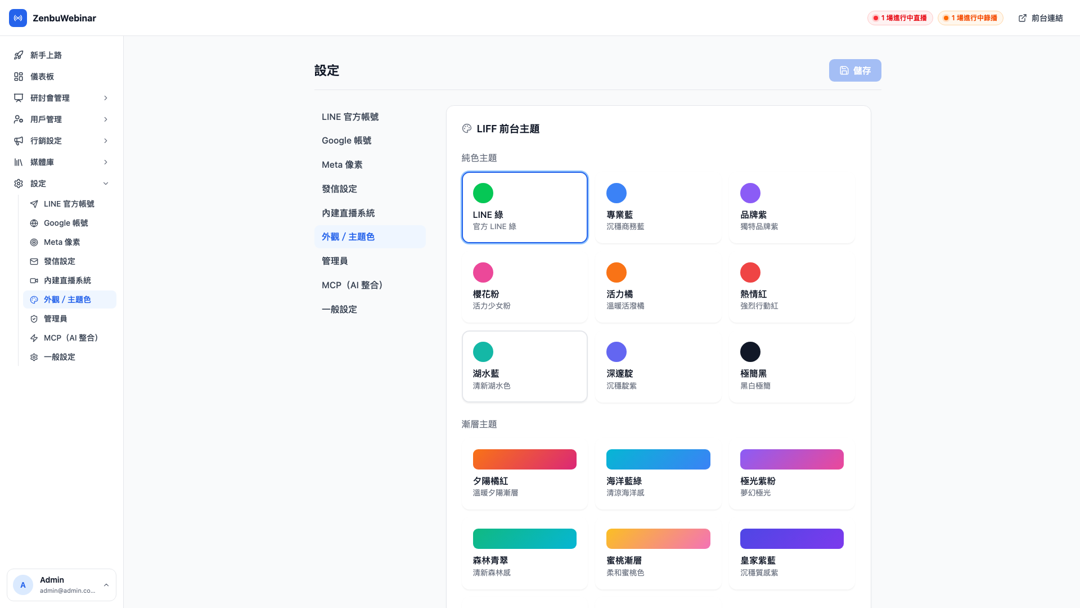1080x608 pixels.
Task: Click the megaphone icon for 行銷設定
Action: (19, 141)
